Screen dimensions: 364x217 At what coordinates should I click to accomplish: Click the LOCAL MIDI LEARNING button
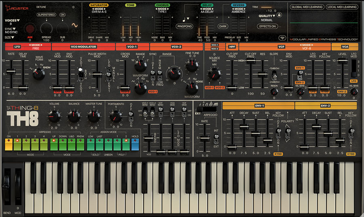[x=342, y=7]
